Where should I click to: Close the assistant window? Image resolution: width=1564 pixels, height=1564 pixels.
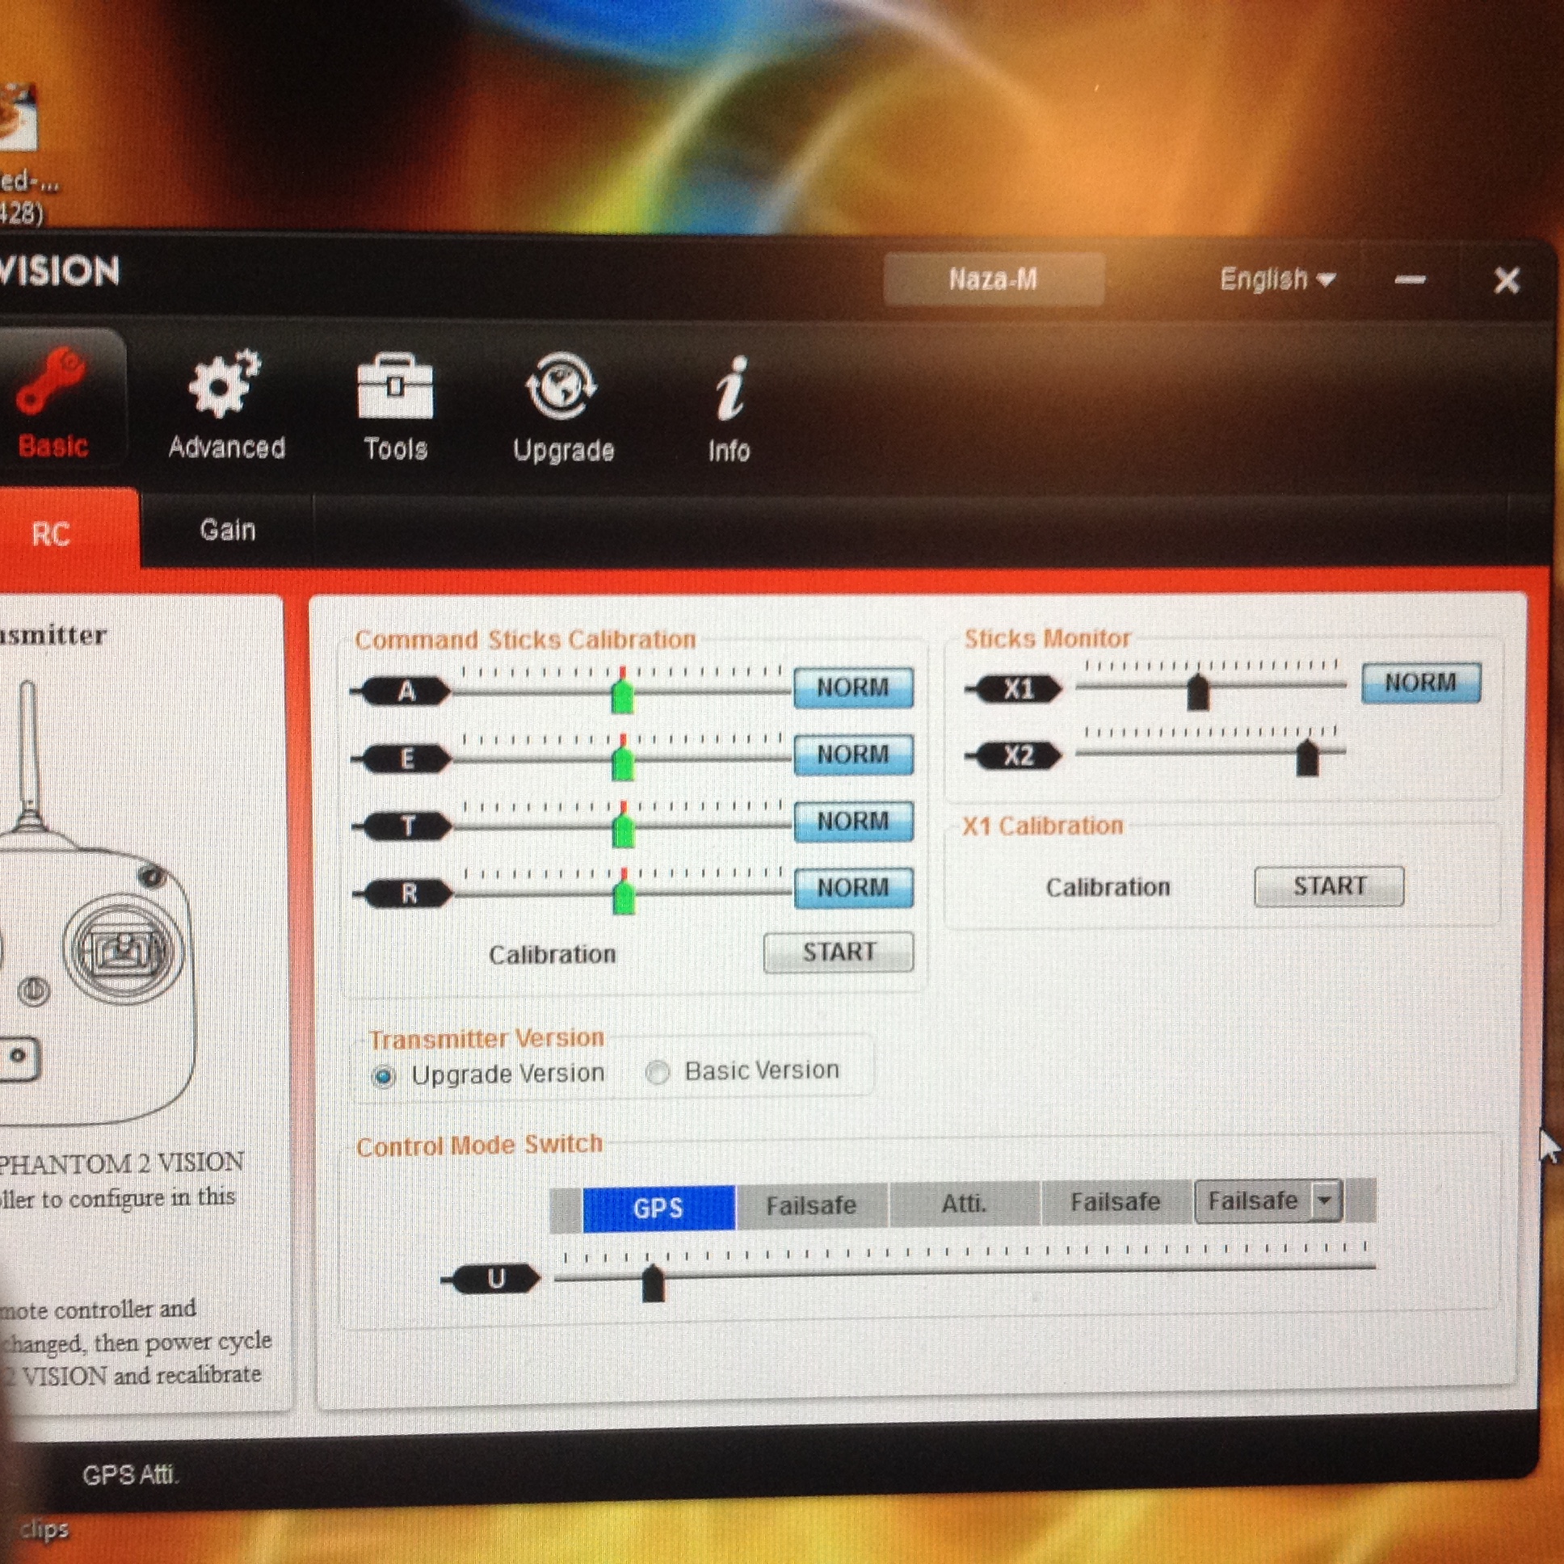pyautogui.click(x=1507, y=280)
